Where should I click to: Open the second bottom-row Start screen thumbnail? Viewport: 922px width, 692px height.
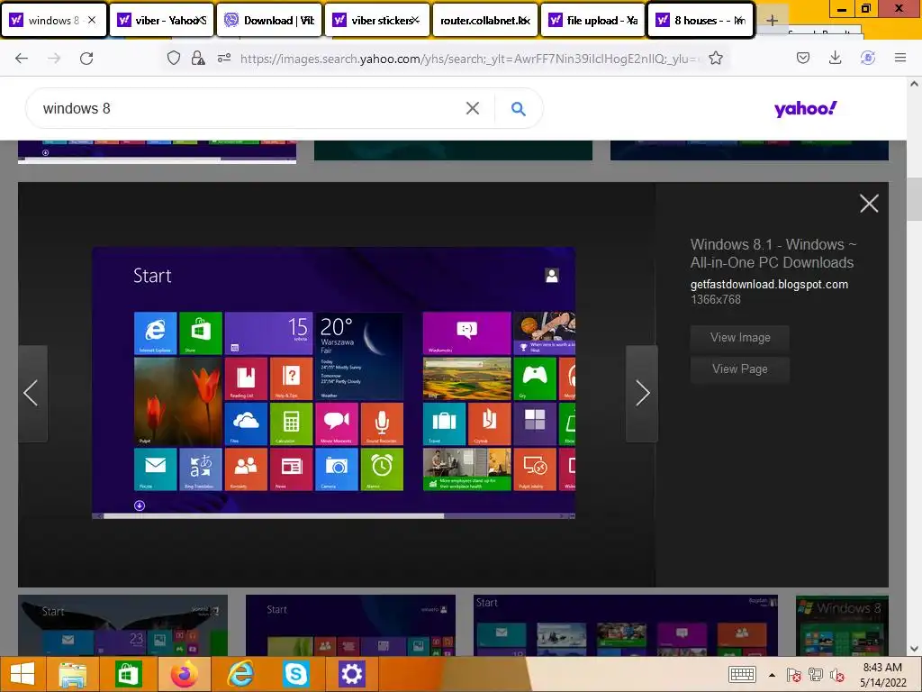pyautogui.click(x=350, y=625)
